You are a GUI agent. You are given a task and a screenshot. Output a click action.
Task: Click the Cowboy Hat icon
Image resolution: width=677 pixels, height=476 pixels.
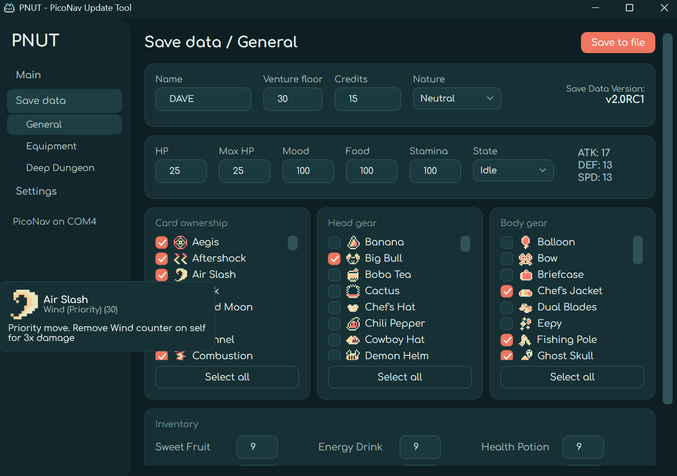353,340
